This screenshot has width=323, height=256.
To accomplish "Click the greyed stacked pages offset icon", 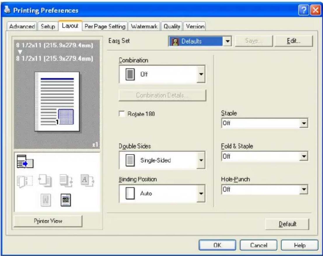I will pos(66,181).
